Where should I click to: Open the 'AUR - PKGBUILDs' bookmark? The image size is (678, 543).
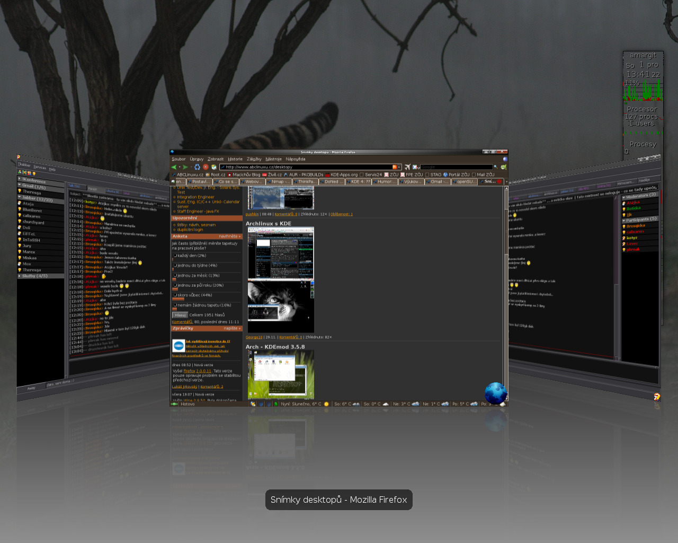(303, 174)
